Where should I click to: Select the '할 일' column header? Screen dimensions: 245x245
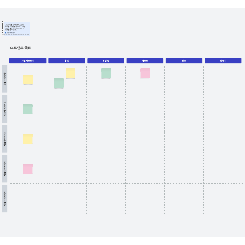pos(67,61)
